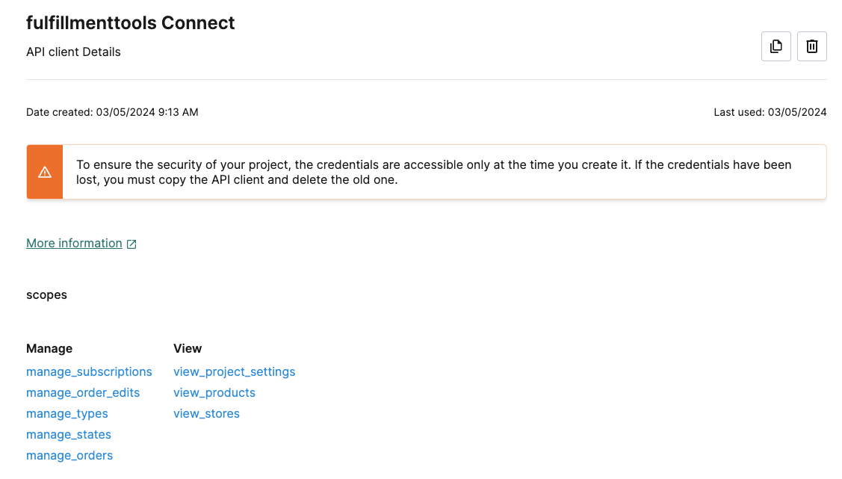Select the manage_types scope link
842x479 pixels.
(66, 413)
